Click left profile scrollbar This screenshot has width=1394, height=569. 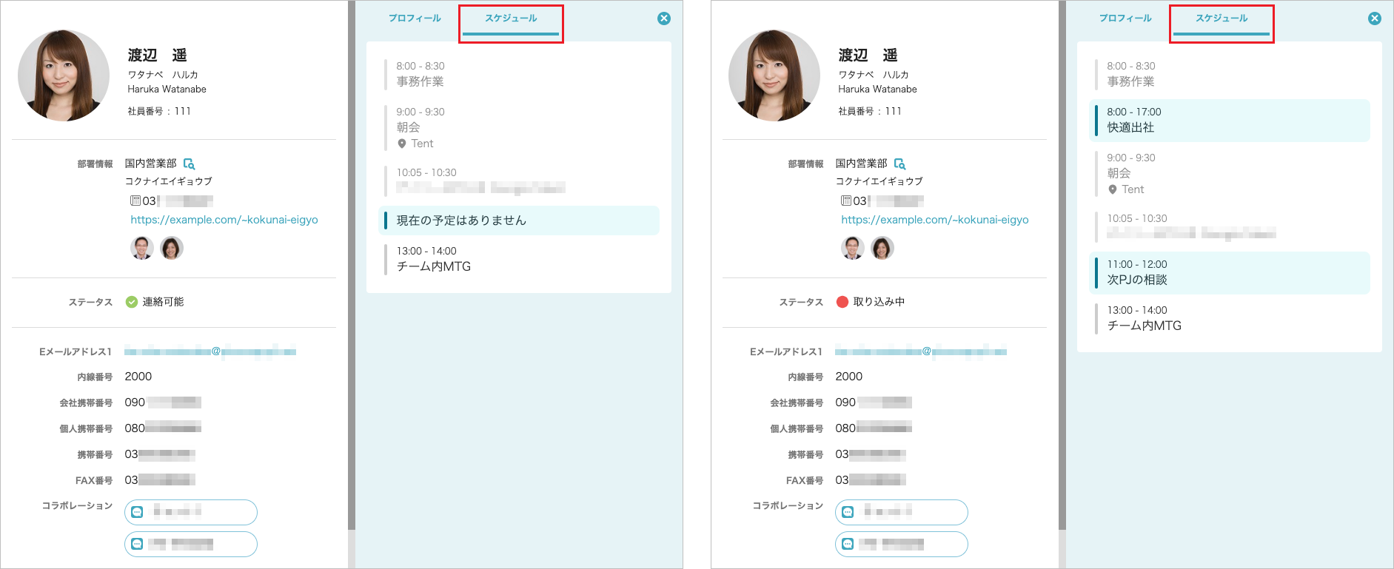pos(352,265)
